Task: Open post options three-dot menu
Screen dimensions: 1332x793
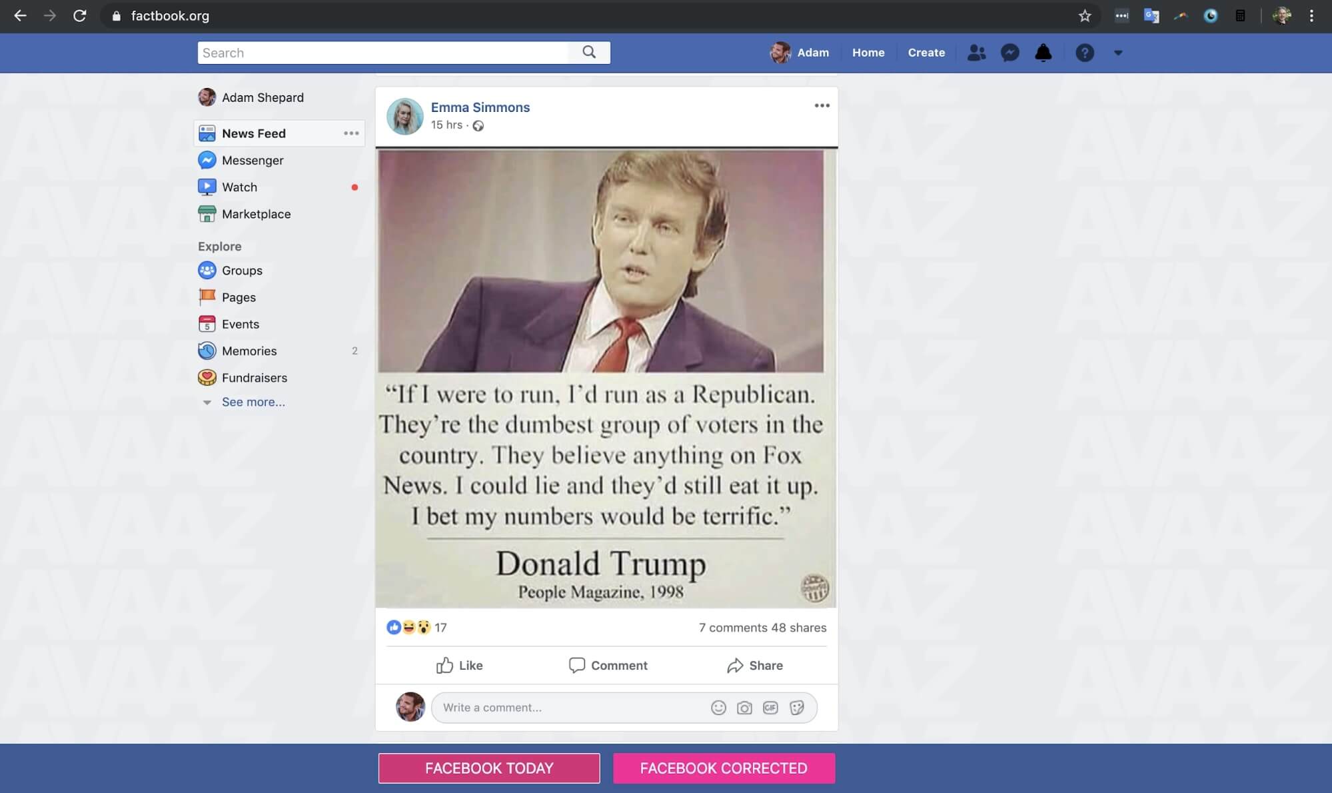Action: point(822,105)
